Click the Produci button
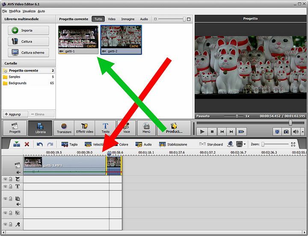The height and width of the screenshot is (236, 308). [x=174, y=128]
